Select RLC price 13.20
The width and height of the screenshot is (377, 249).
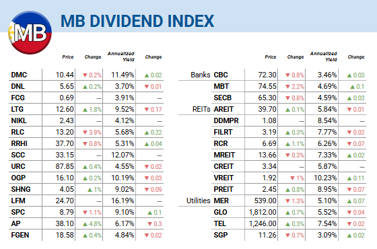(x=65, y=132)
